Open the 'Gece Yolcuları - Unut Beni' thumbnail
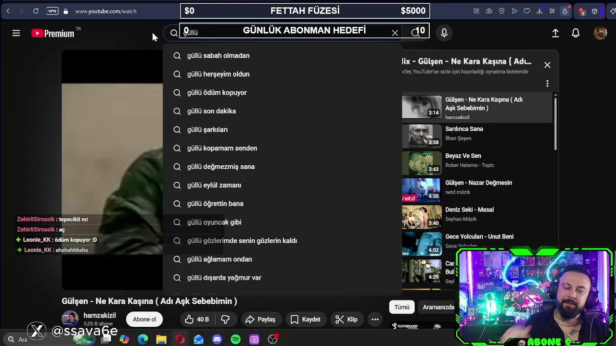 click(422, 244)
